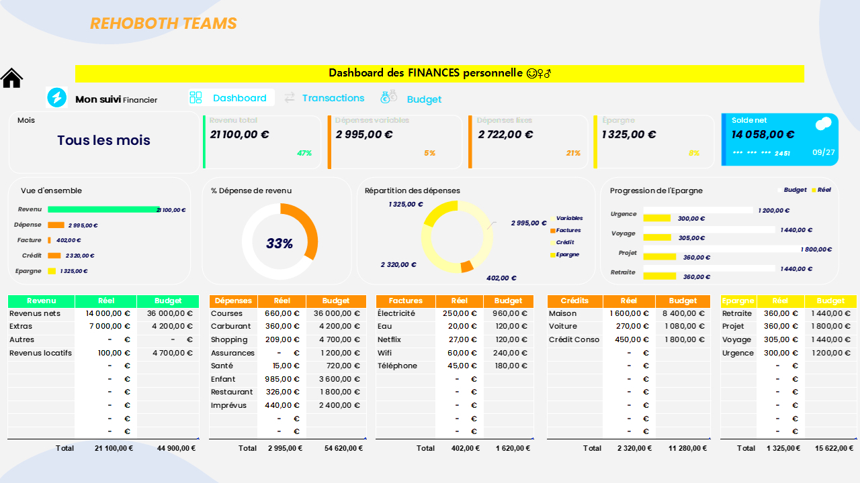Click the card circles icon on Solde net

pos(823,124)
